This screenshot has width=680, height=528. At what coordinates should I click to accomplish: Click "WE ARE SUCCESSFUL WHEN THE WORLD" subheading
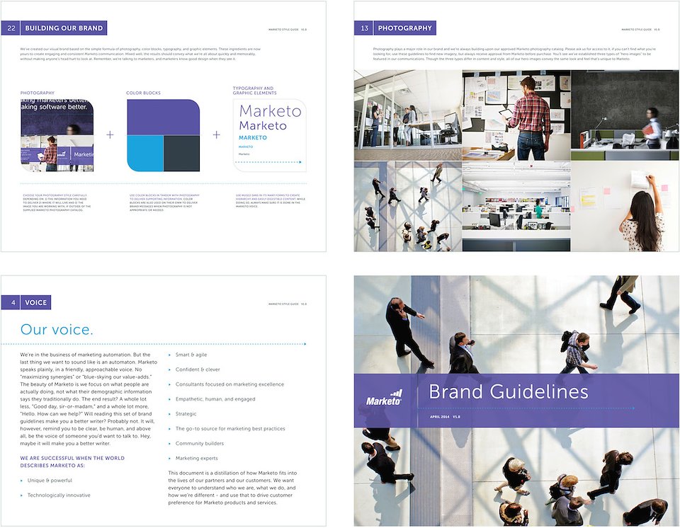point(72,458)
